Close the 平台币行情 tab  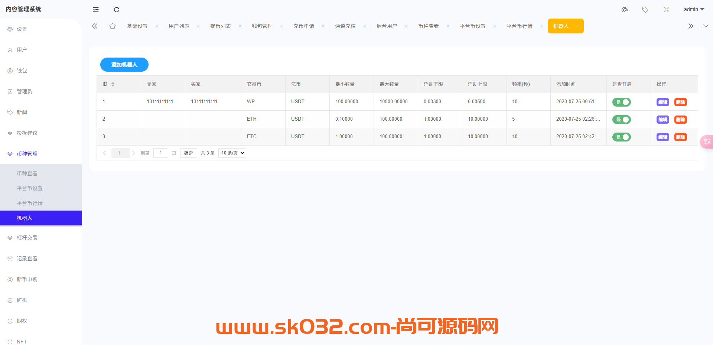tap(541, 26)
